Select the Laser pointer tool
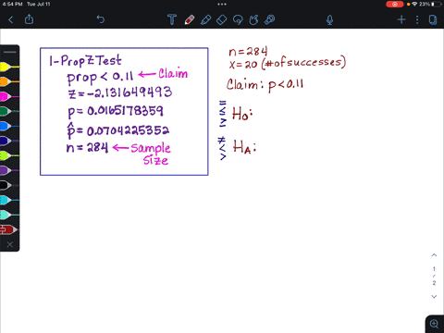The width and height of the screenshot is (444, 333). pyautogui.click(x=270, y=19)
